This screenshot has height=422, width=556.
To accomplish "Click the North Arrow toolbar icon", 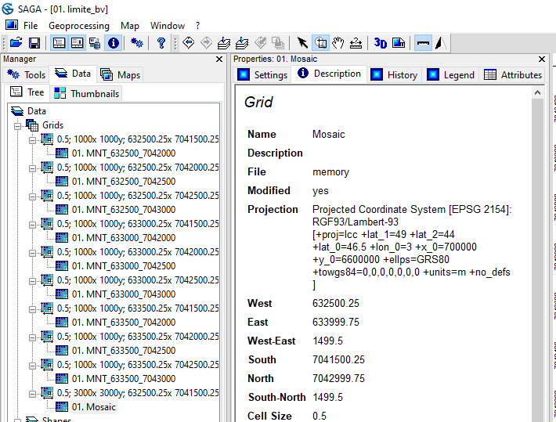I will click(441, 43).
